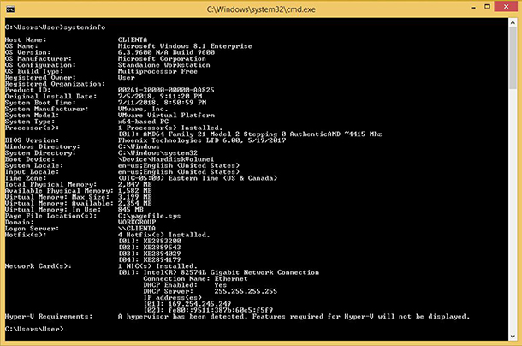The height and width of the screenshot is (346, 522).
Task: Click the DHCP Server 255.255.255.255 value
Action: pyautogui.click(x=246, y=292)
